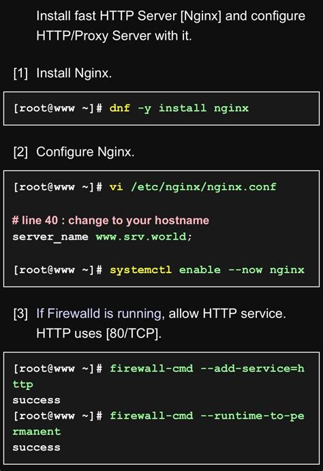Click the '[root@www ~]#' prompt before systemctl
The width and height of the screenshot is (323, 471).
coord(58,270)
